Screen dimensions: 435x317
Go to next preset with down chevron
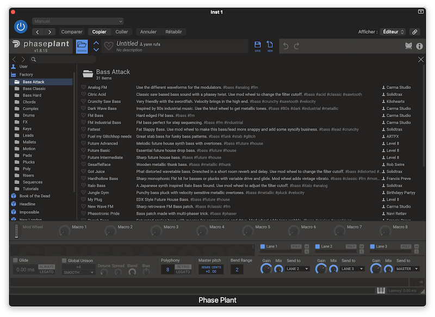pyautogui.click(x=96, y=50)
